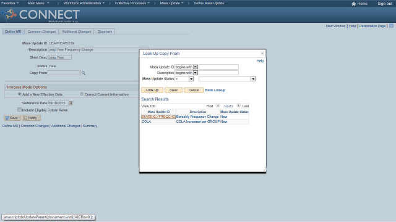Switch to Additional Changes tab
The width and height of the screenshot is (396, 222).
[77, 31]
